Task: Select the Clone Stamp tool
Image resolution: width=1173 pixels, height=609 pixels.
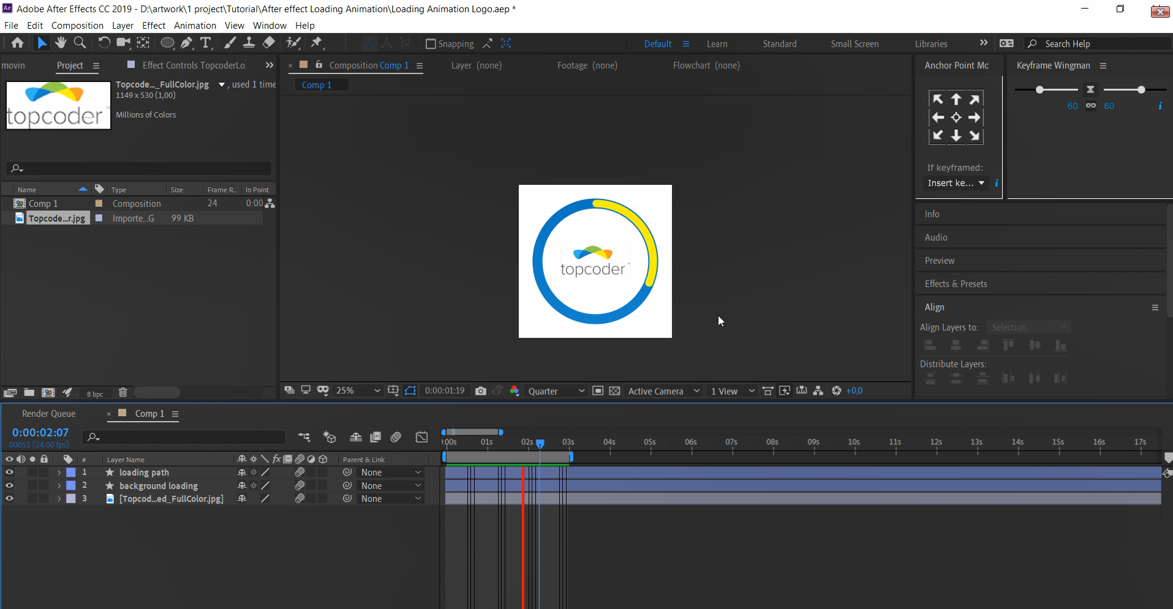Action: [x=249, y=43]
